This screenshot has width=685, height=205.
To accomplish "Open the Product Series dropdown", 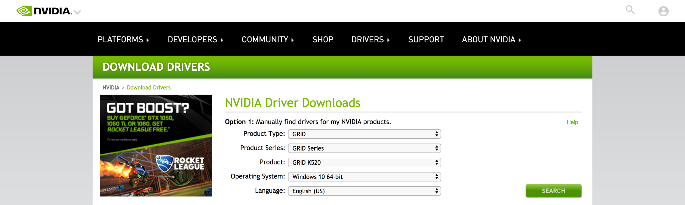I will pyautogui.click(x=364, y=148).
